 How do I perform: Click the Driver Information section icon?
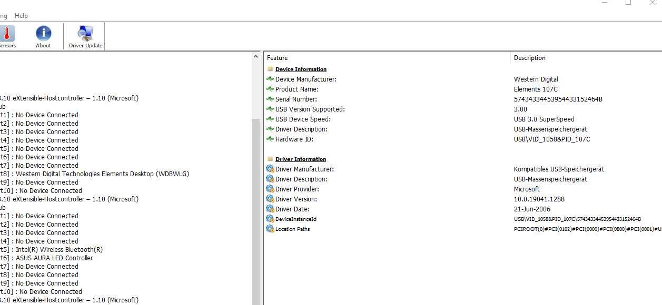(x=270, y=159)
